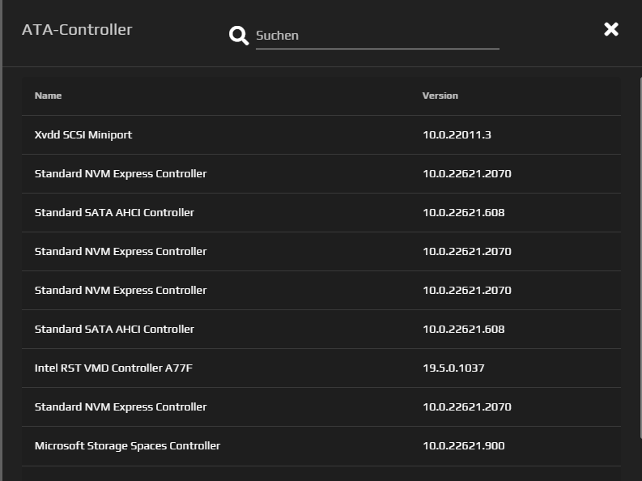This screenshot has width=642, height=481.
Task: Select Intel RST VMD Controller A77F
Action: click(x=113, y=368)
